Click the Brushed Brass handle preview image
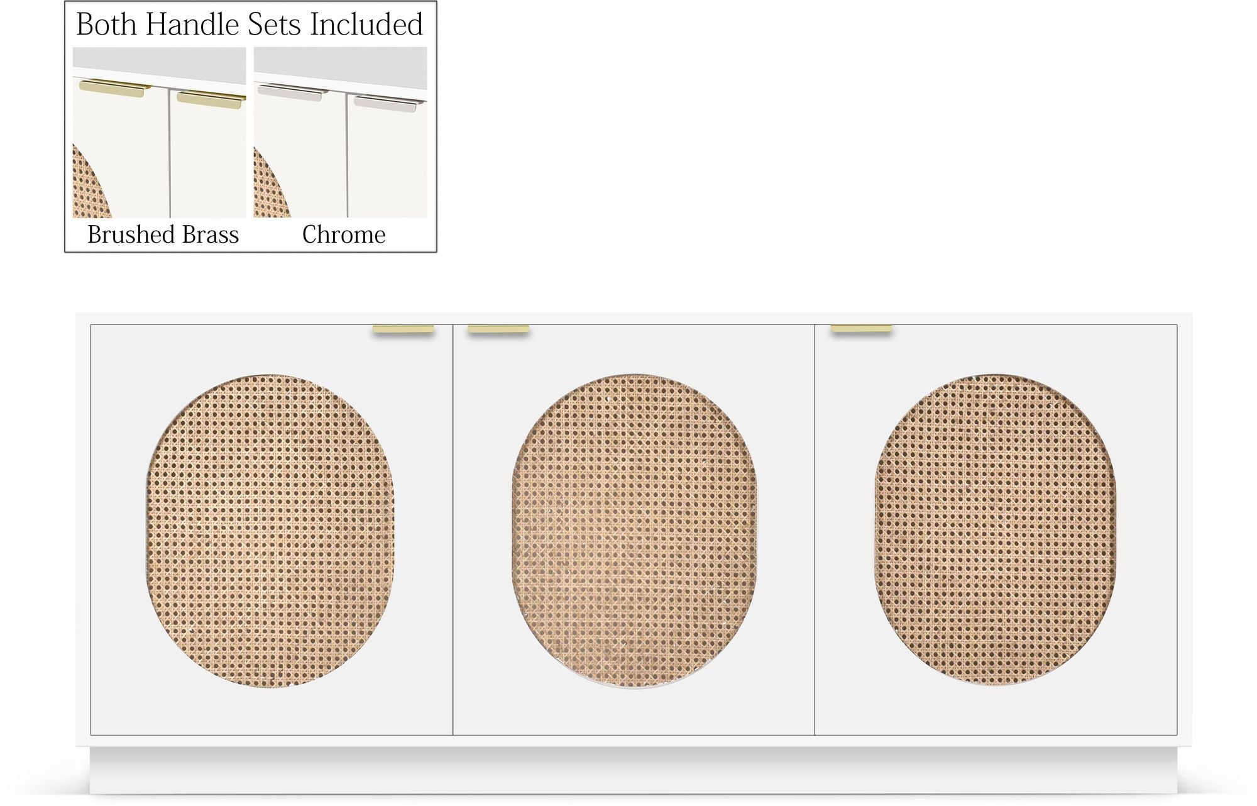The image size is (1257, 806). pyautogui.click(x=159, y=133)
